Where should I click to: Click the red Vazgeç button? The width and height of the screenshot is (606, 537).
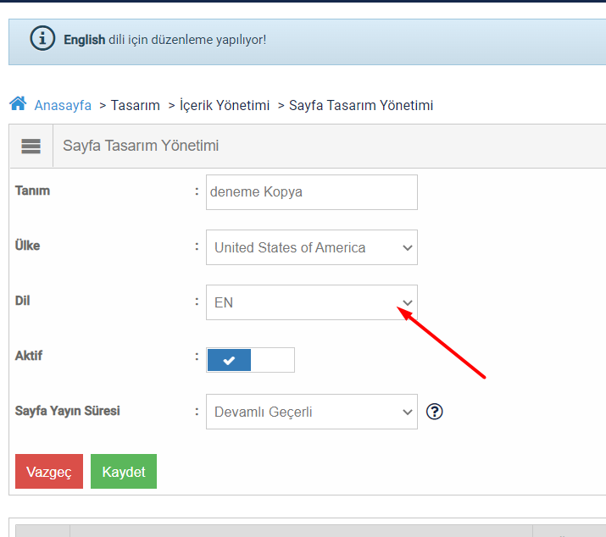pos(49,471)
